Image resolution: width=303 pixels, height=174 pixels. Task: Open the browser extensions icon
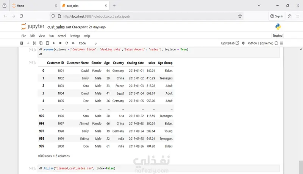[x=290, y=16]
